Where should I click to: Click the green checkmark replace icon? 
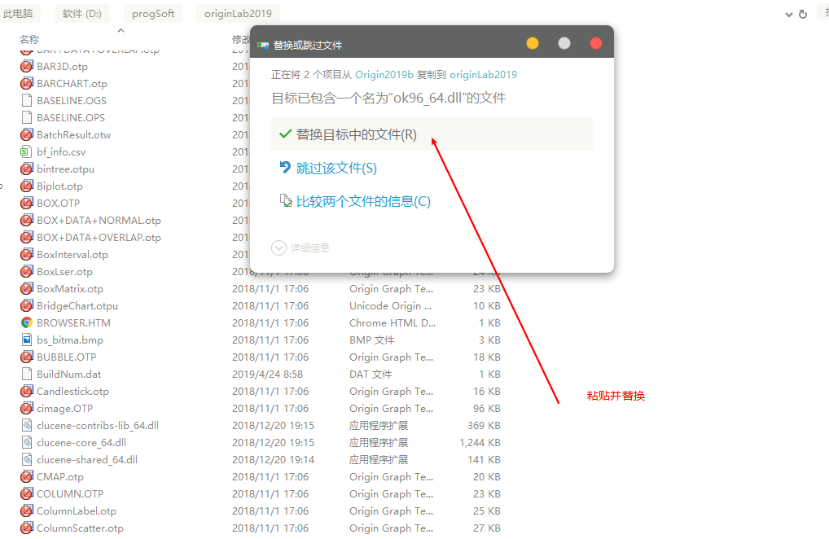283,135
